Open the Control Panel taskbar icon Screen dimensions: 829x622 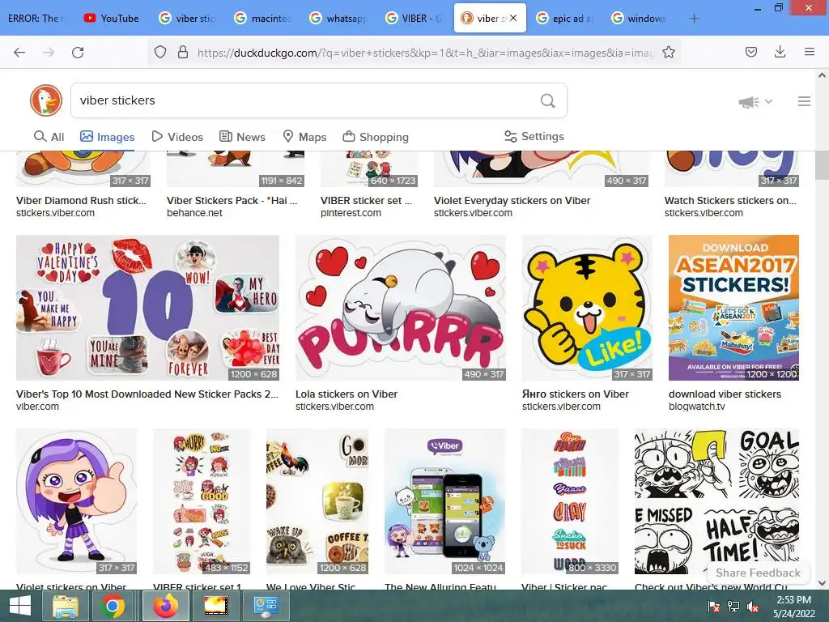tap(266, 606)
